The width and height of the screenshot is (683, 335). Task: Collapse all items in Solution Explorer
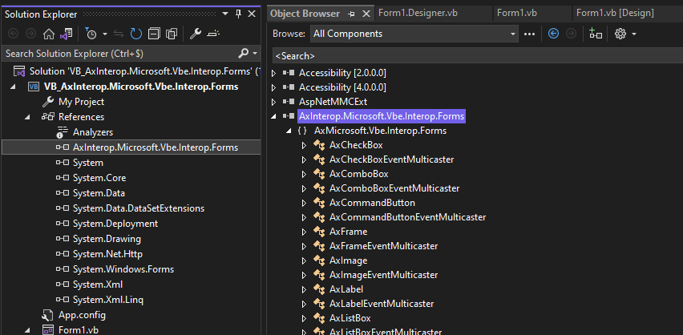pos(154,34)
